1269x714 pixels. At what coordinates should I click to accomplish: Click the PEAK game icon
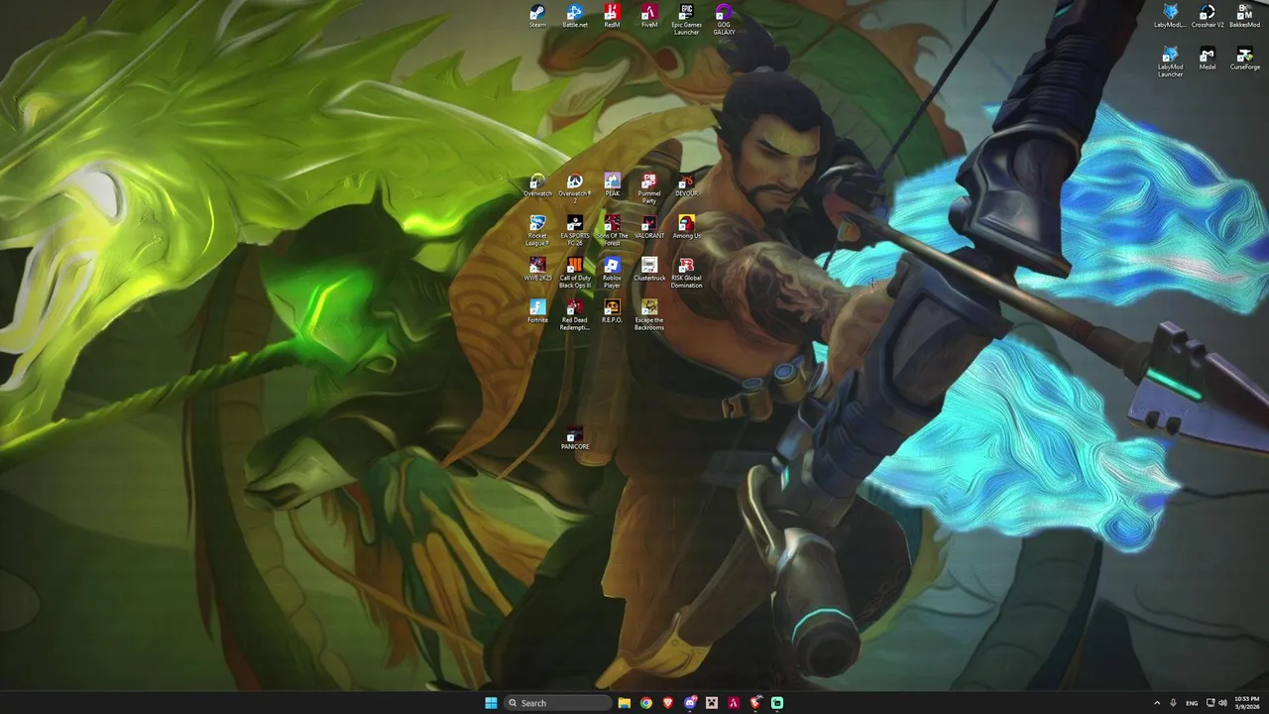click(612, 185)
